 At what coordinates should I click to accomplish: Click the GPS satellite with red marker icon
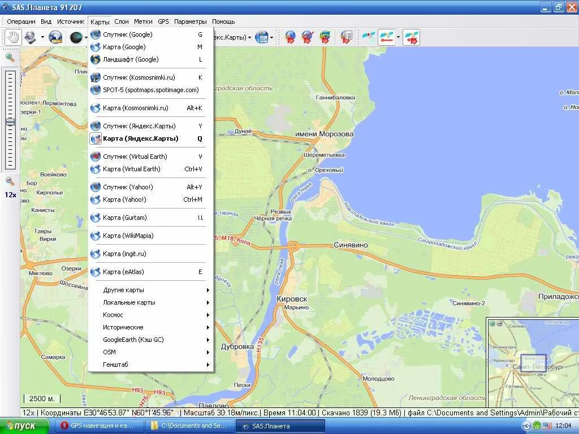coord(411,37)
